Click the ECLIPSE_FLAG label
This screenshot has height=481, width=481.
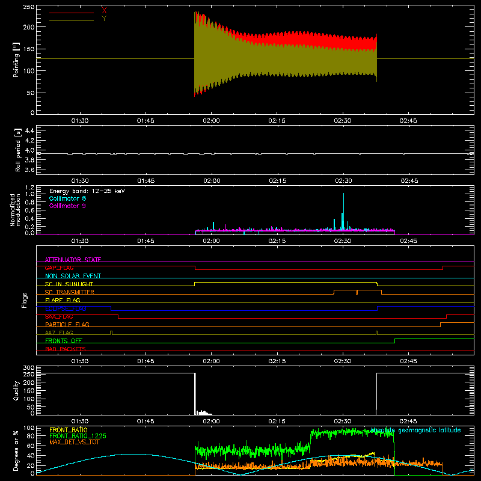click(x=66, y=308)
